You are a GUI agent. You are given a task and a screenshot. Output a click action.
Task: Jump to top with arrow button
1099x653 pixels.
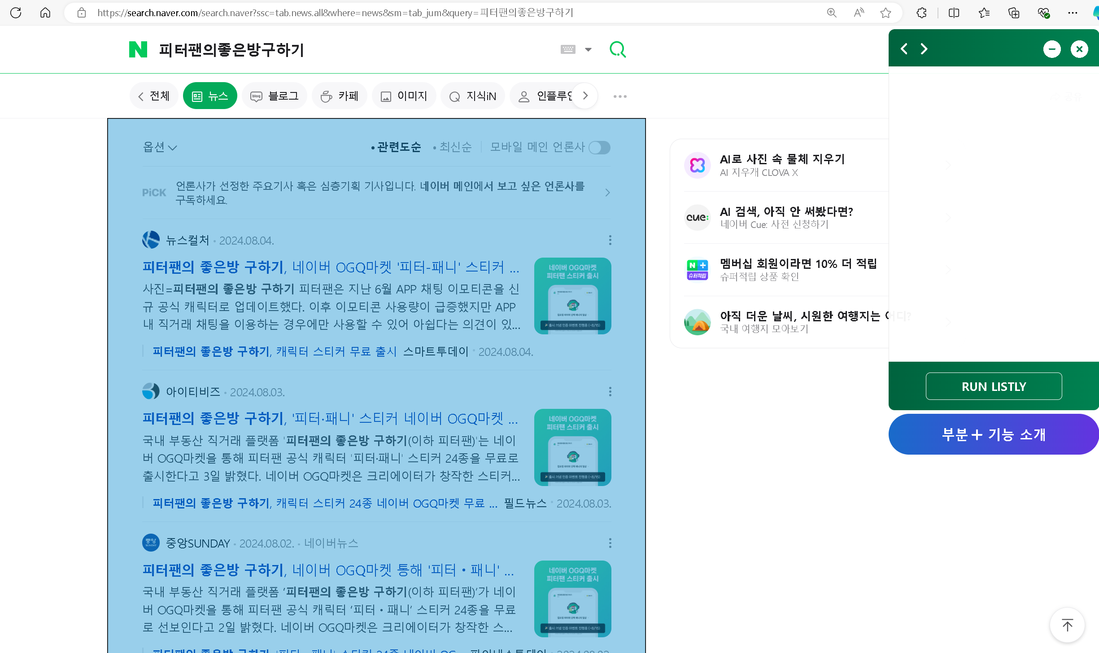pyautogui.click(x=1068, y=625)
